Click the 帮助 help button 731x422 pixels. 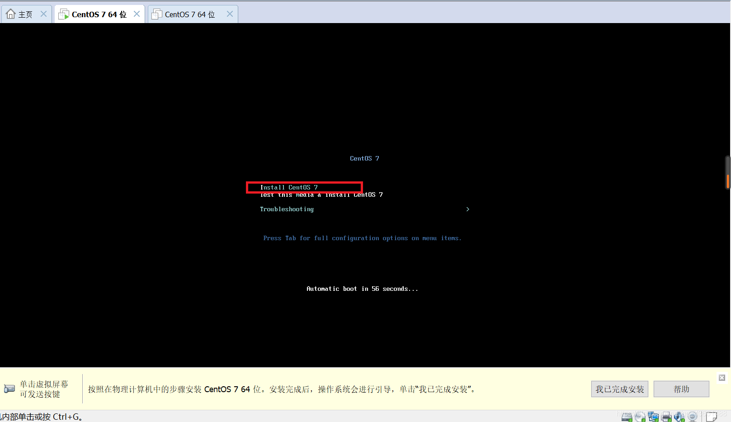(681, 389)
